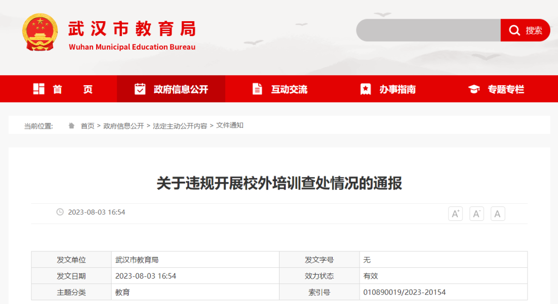Go to 文件通知 in the breadcrumb

[x=230, y=125]
